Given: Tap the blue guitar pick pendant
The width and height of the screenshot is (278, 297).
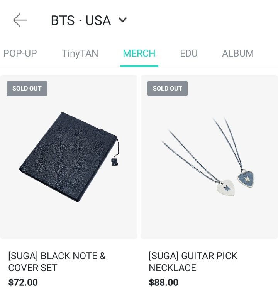Looking at the screenshot, I should click(246, 179).
